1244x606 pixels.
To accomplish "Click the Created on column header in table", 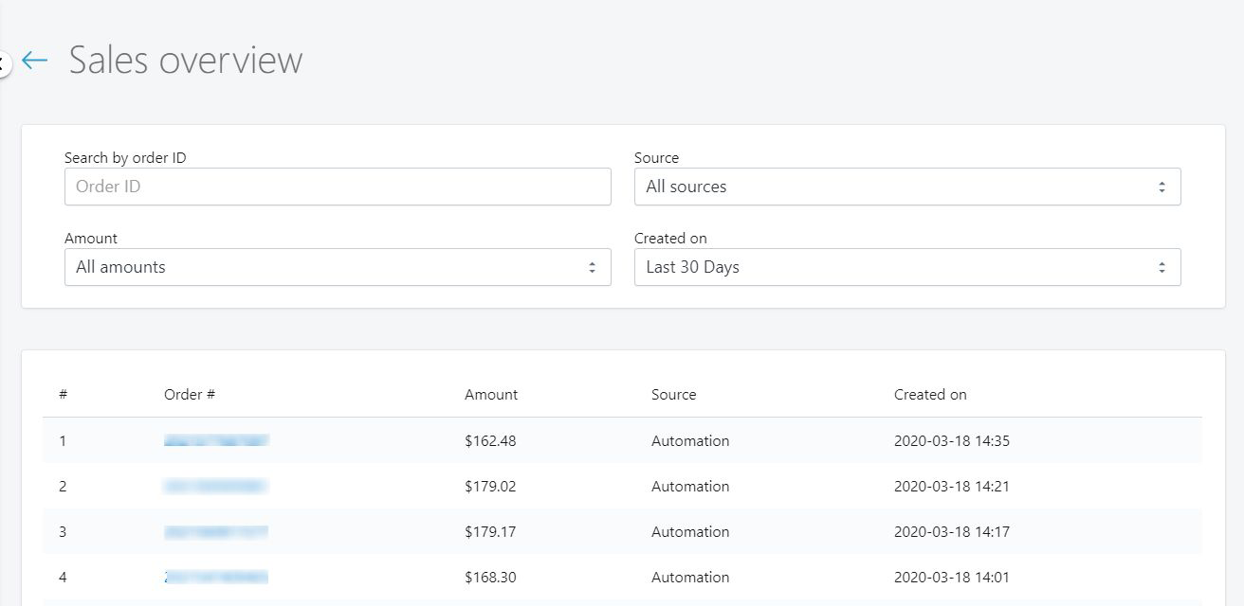I will pyautogui.click(x=930, y=394).
